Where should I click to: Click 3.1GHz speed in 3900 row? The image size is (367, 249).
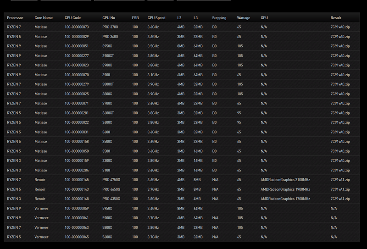pyautogui.click(x=153, y=75)
